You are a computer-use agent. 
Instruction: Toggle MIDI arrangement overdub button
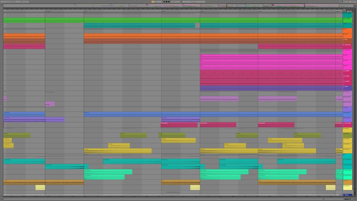coord(172,2)
